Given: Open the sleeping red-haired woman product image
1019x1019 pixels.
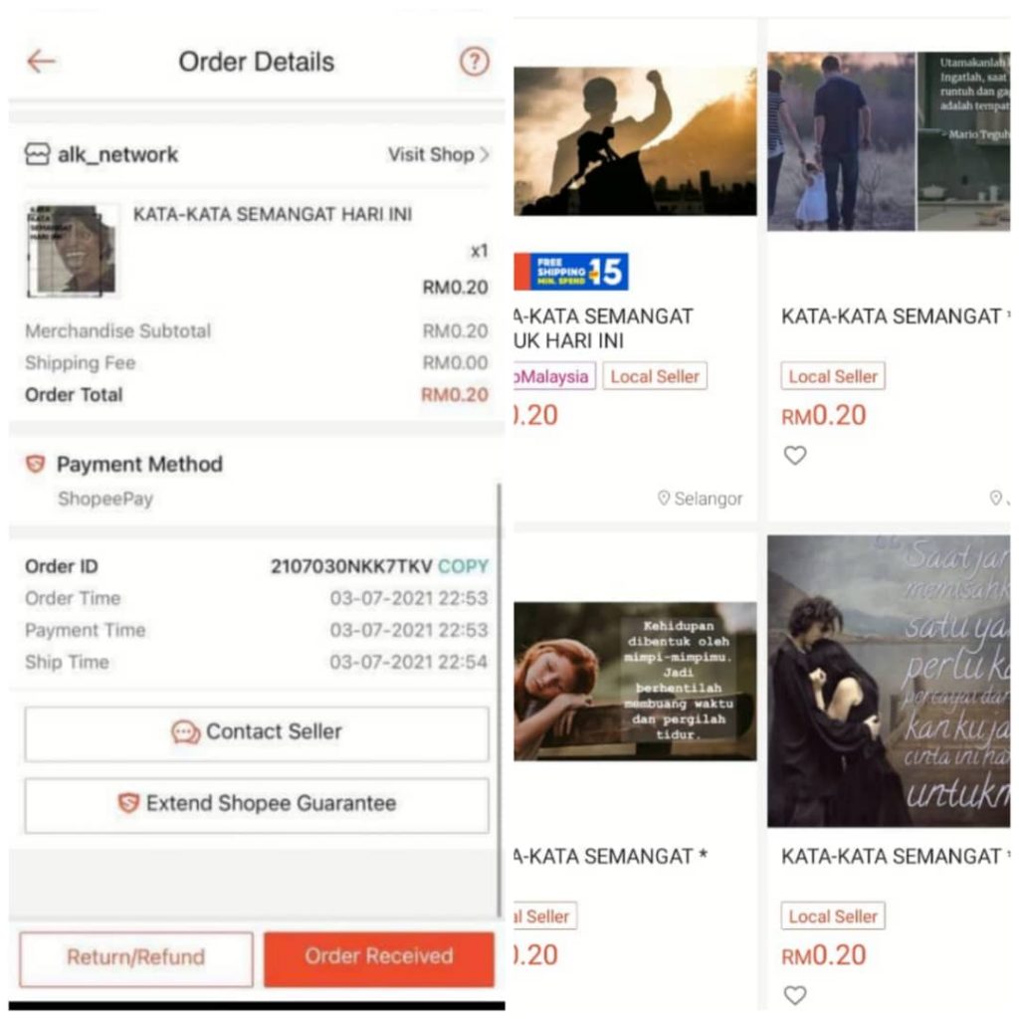Looking at the screenshot, I should point(635,681).
